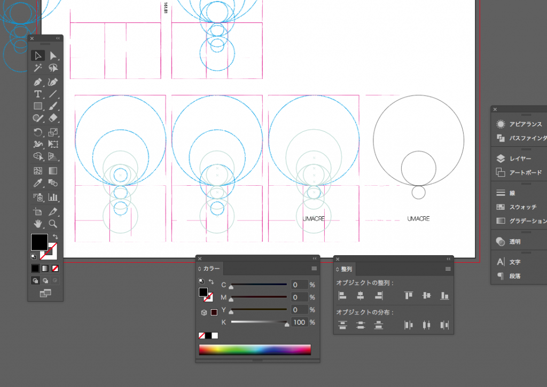The width and height of the screenshot is (547, 387).
Task: Select the Direct Selection tool
Action: coord(53,56)
